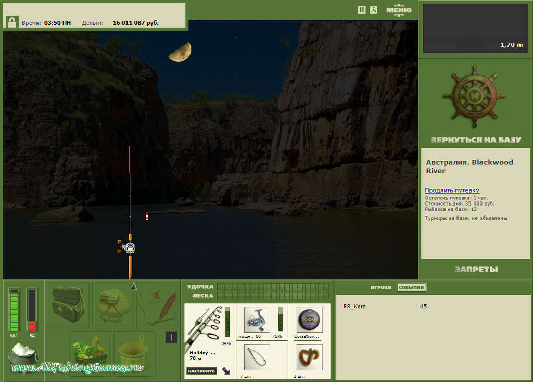Viewport: 533px width, 382px height.
Task: Click the УДОЧКА tension bar
Action: [x=273, y=286]
